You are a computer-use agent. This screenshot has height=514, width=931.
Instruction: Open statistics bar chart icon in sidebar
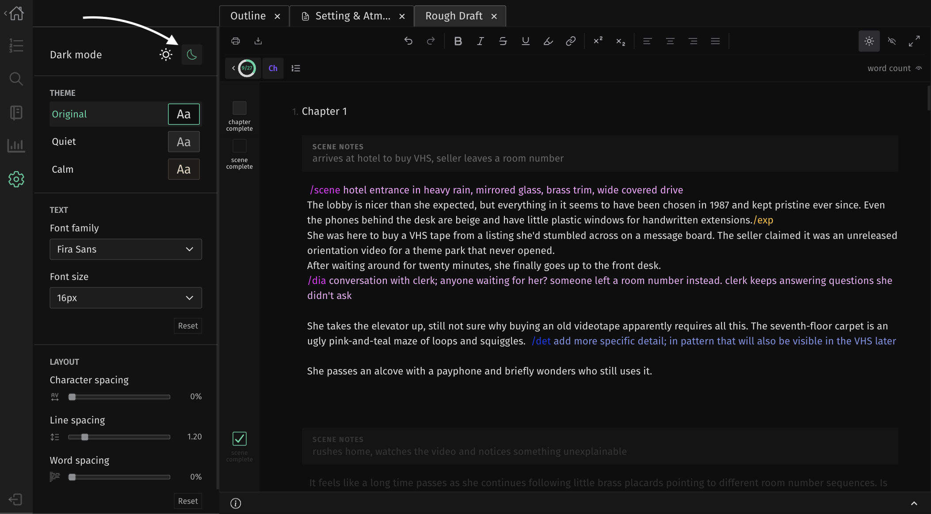pyautogui.click(x=16, y=146)
